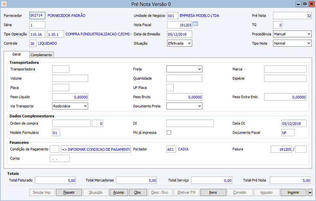316x201 pixels.
Task: Click the Desc./Enc. button
Action: pos(160,193)
